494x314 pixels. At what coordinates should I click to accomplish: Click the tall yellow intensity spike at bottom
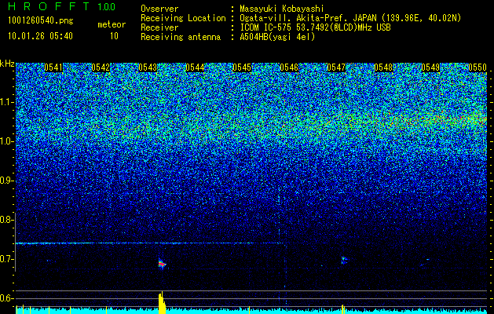click(162, 303)
